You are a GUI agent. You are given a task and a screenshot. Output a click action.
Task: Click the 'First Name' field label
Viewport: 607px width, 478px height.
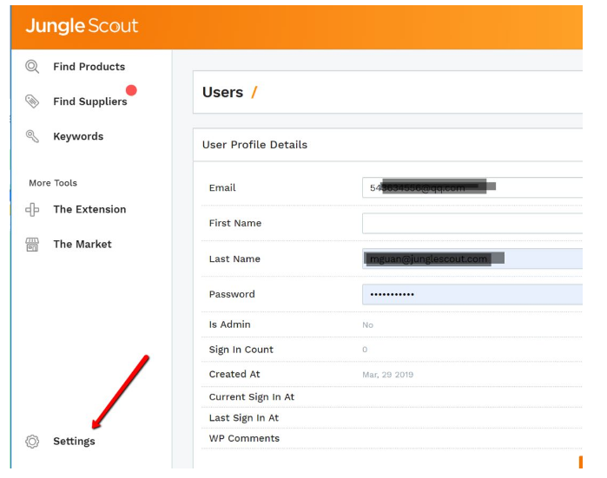(235, 223)
